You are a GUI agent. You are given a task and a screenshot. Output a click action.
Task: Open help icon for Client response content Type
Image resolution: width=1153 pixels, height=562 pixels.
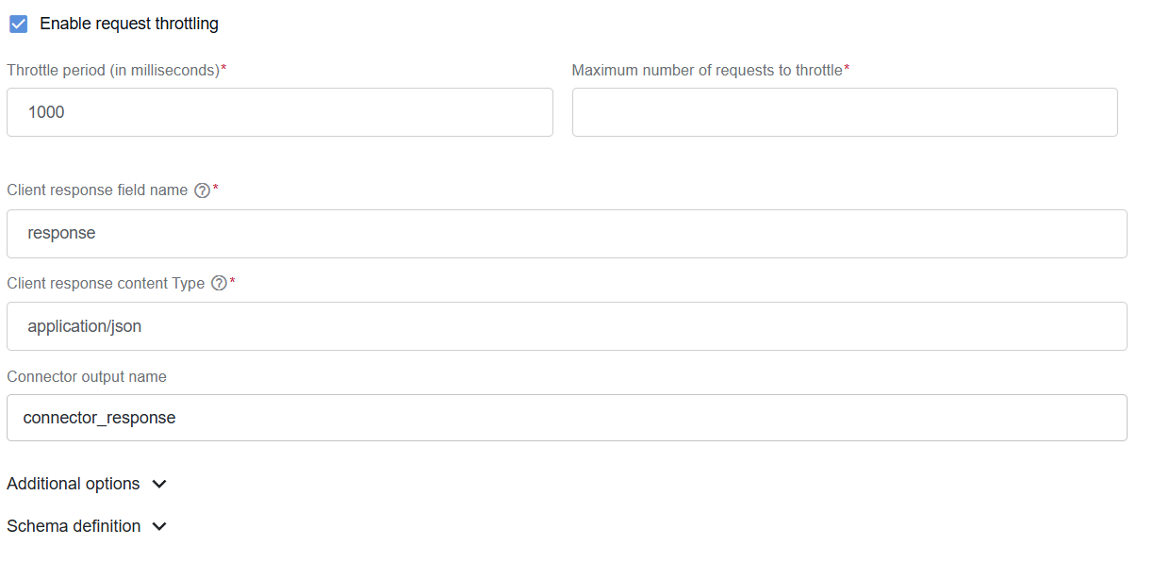click(219, 283)
